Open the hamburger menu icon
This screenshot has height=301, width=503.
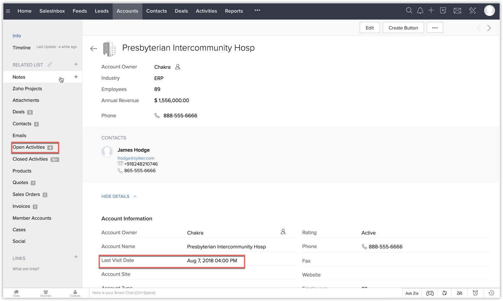point(8,11)
